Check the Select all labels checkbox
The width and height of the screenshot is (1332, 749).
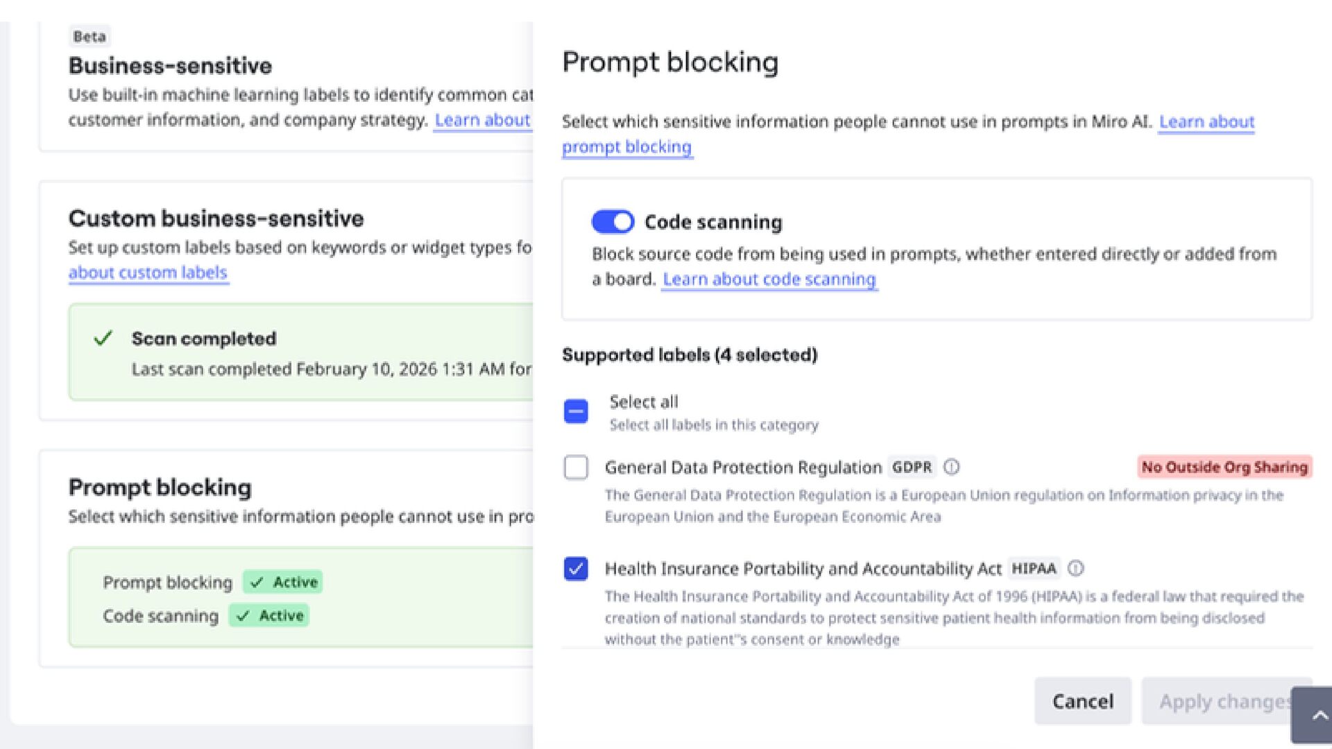(576, 411)
